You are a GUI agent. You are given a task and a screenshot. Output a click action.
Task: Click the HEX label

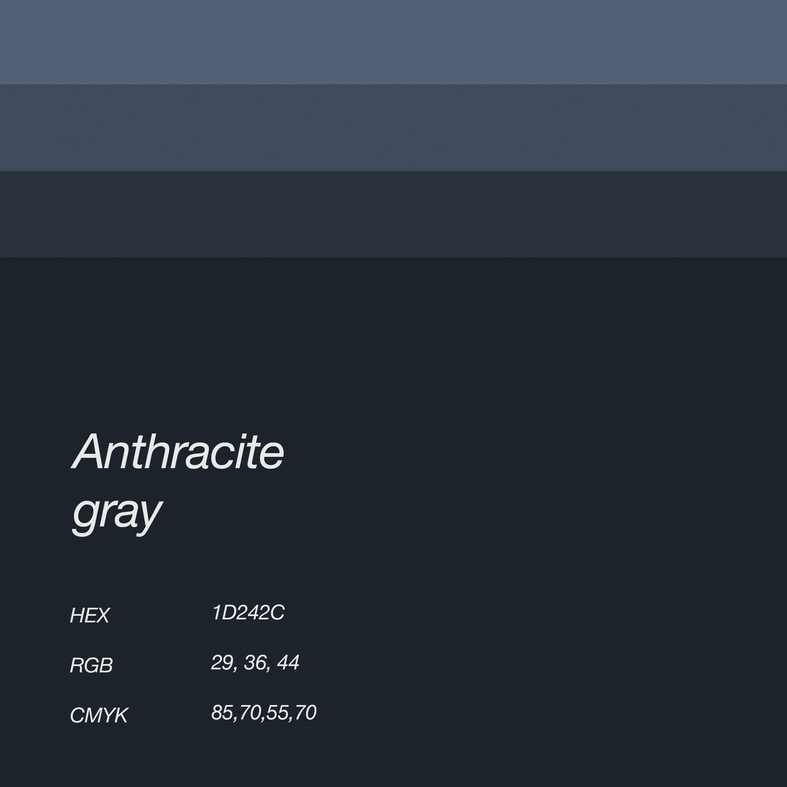tap(90, 615)
